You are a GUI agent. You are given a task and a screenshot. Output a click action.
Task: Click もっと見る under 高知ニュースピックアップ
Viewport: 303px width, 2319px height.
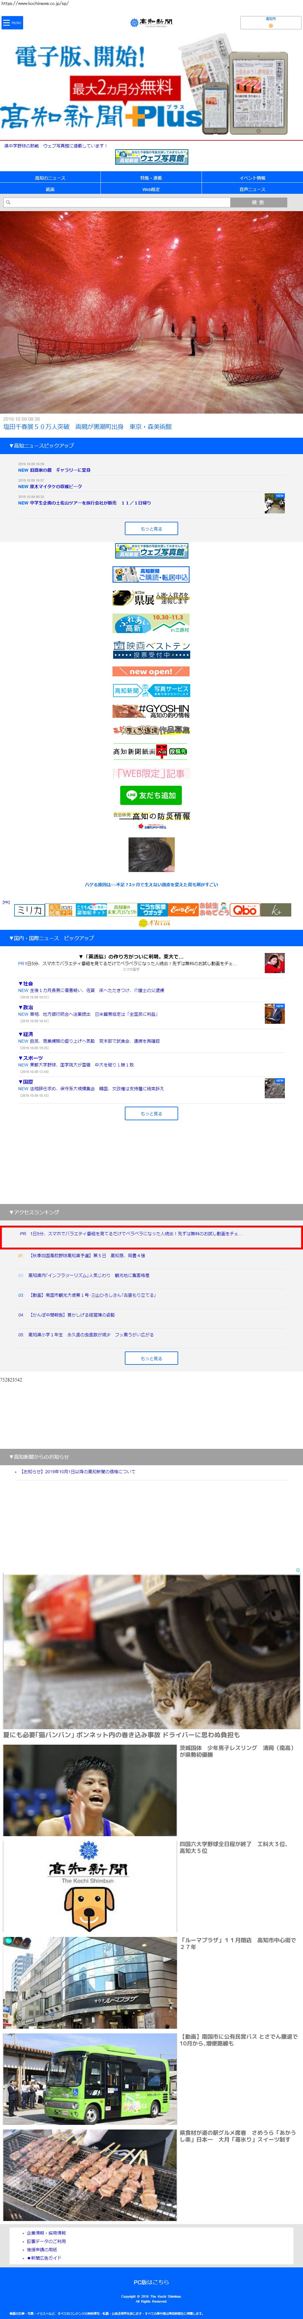(152, 529)
